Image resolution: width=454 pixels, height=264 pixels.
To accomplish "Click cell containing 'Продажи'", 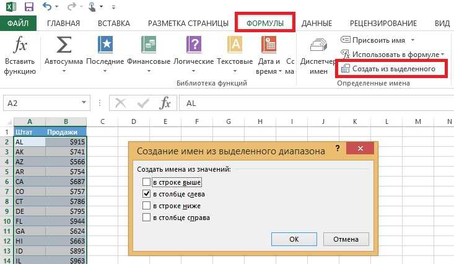I will (x=66, y=132).
